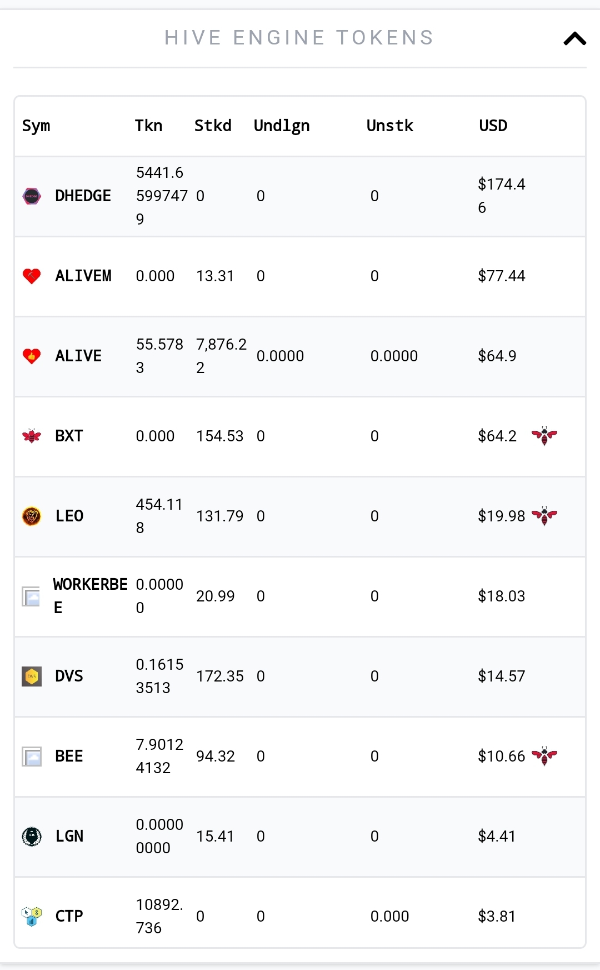Click the DHEDGE token icon
The width and height of the screenshot is (600, 970).
tap(32, 196)
